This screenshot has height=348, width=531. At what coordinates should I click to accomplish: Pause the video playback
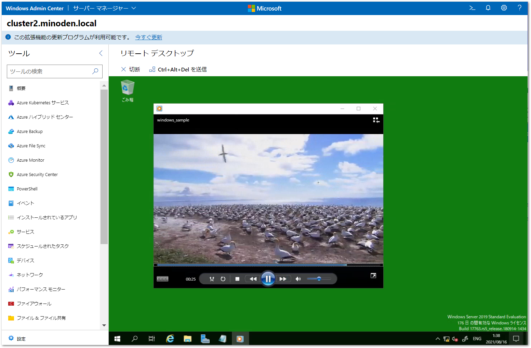pos(268,279)
